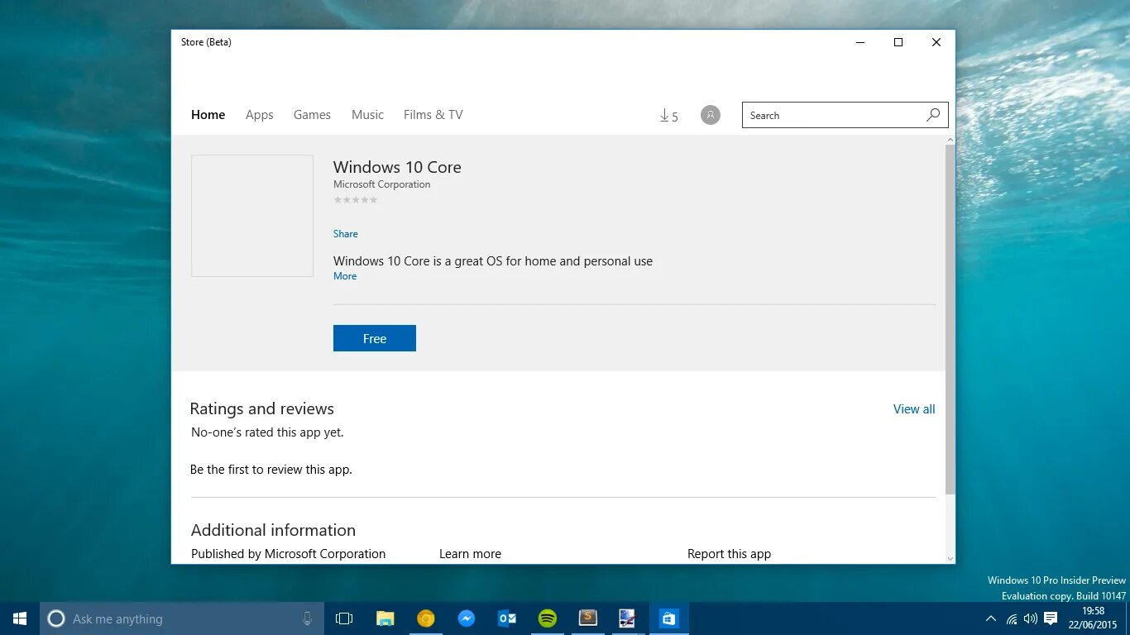Image resolution: width=1130 pixels, height=635 pixels.
Task: Open Sublime Text from the taskbar
Action: tap(587, 618)
